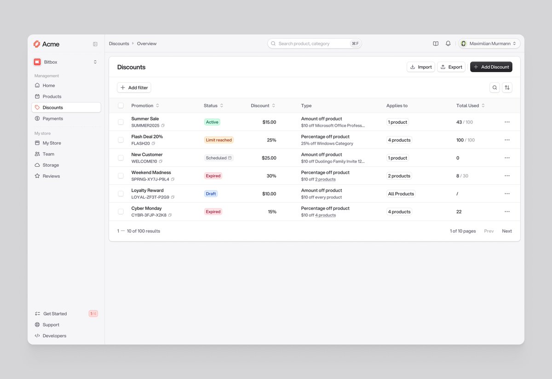Open Get Started checklist
This screenshot has height=379, width=552.
coord(66,314)
